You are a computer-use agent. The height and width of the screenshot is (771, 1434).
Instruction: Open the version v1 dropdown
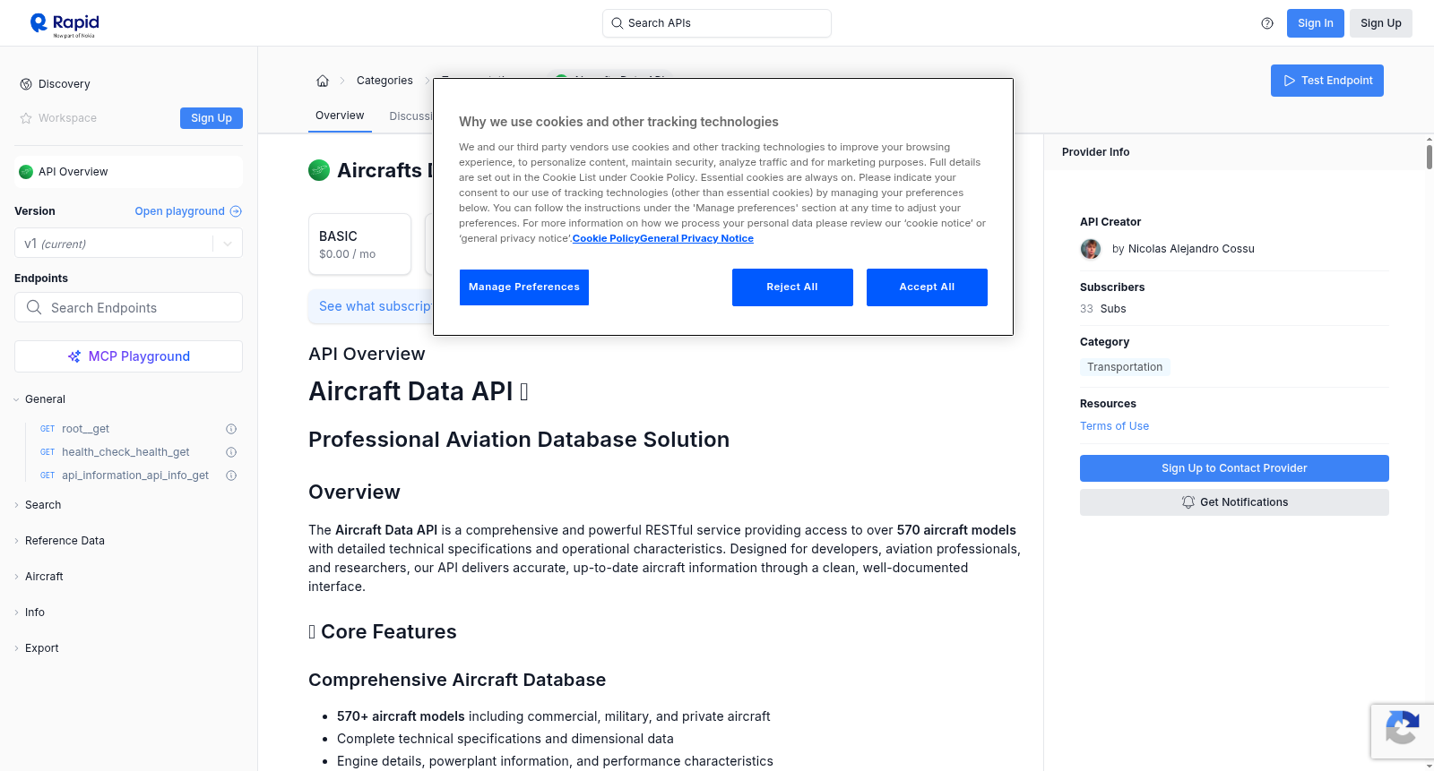click(x=128, y=244)
